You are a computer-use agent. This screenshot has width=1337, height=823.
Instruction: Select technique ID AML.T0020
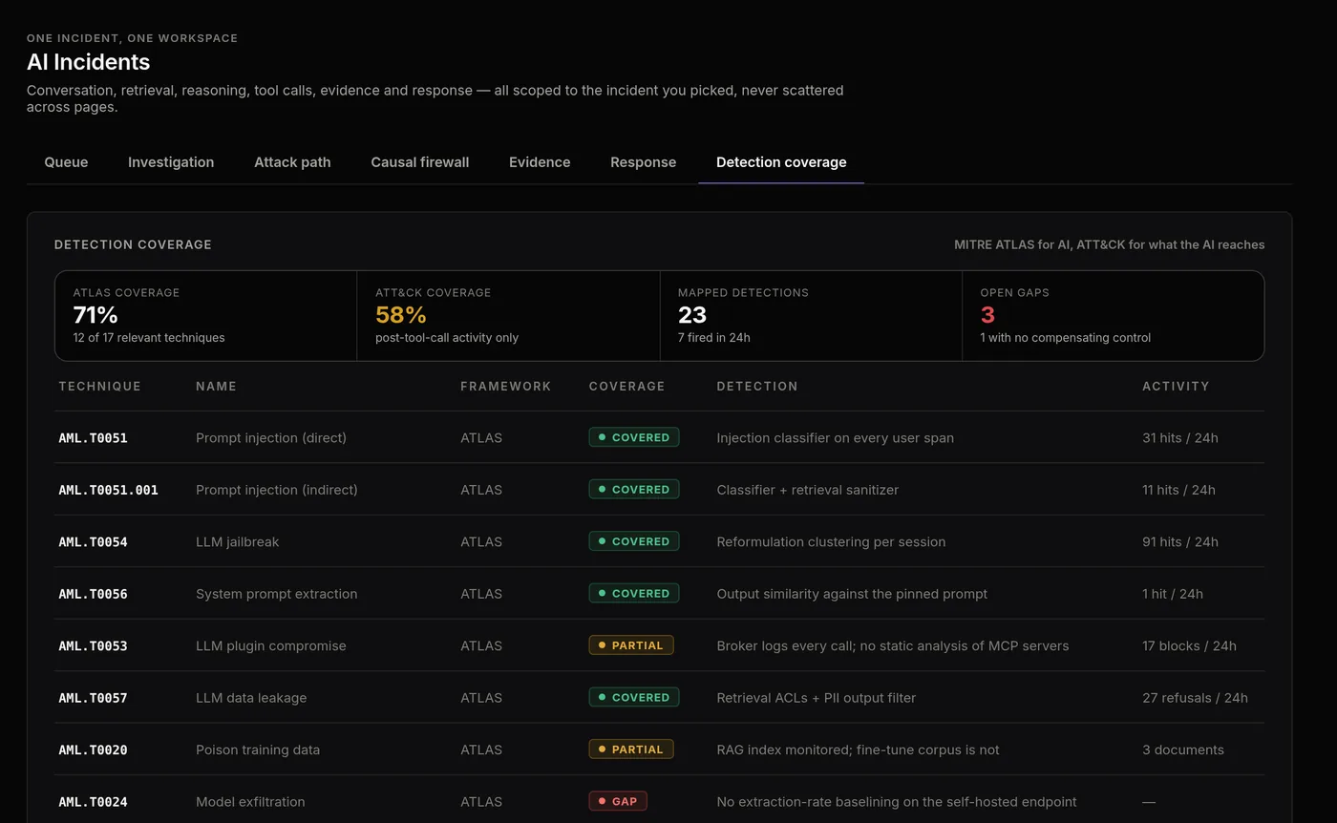click(93, 750)
